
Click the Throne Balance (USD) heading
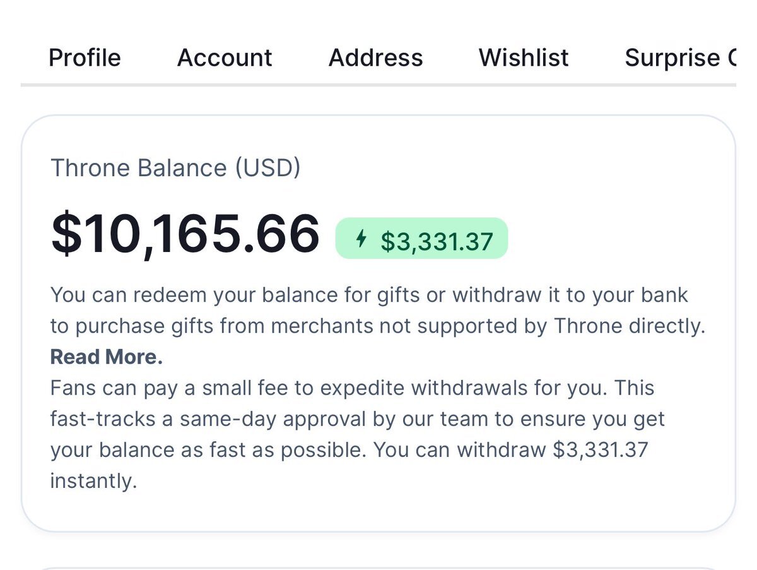pyautogui.click(x=175, y=168)
